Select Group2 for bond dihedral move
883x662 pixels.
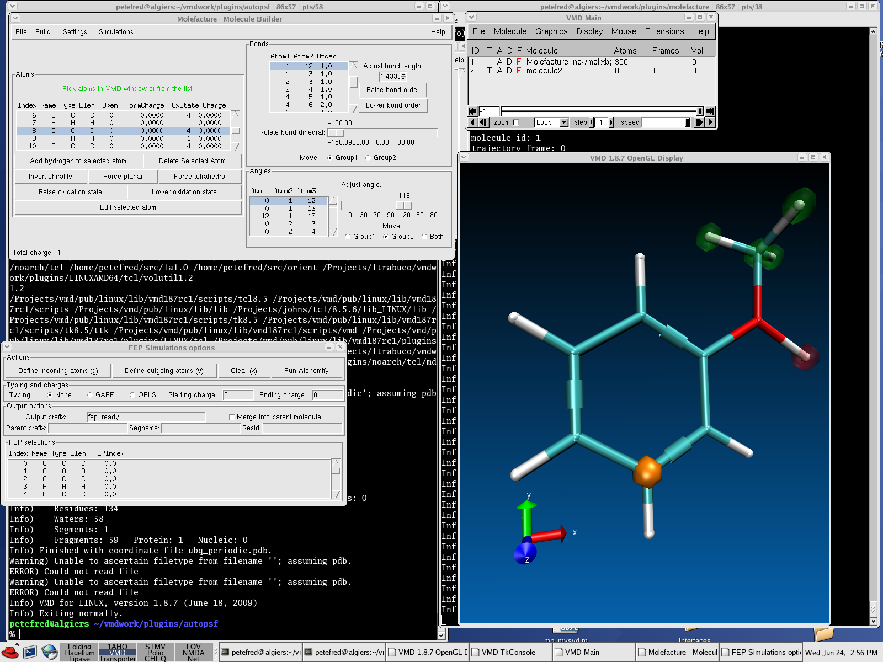pos(368,158)
